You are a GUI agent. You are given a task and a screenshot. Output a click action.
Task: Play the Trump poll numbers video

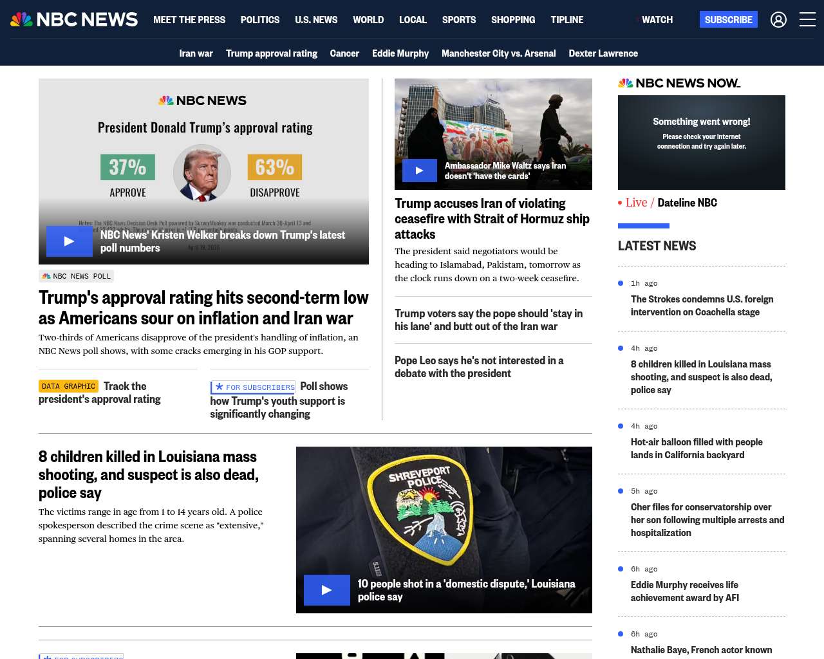click(69, 241)
